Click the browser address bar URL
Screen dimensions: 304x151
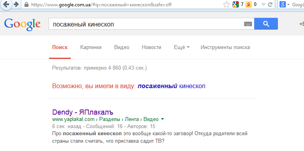click(101, 5)
